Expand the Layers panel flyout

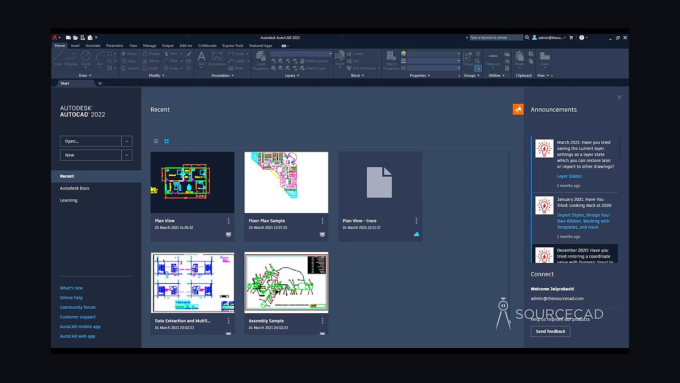pos(292,75)
